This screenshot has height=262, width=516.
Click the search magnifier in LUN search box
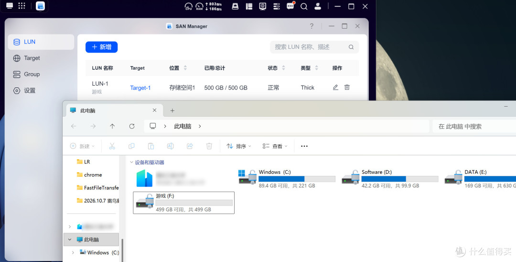click(x=351, y=47)
